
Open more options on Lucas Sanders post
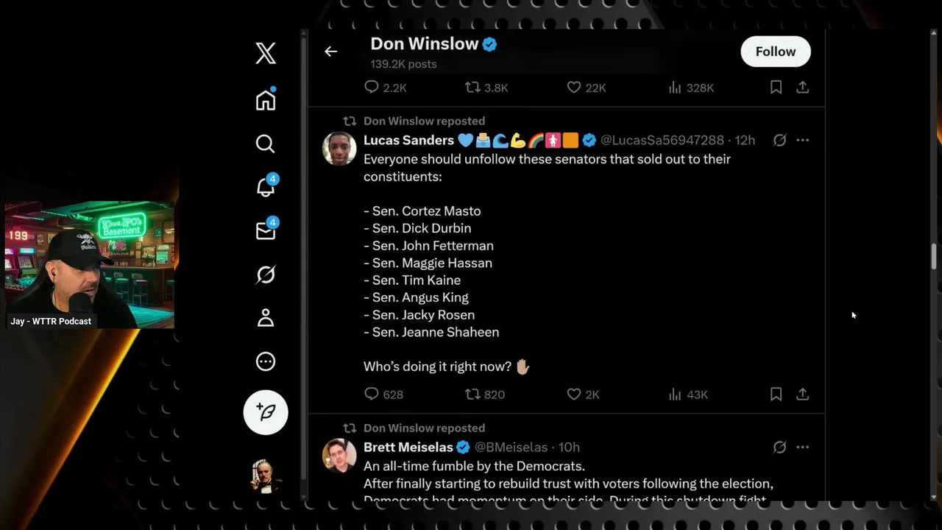pyautogui.click(x=802, y=140)
